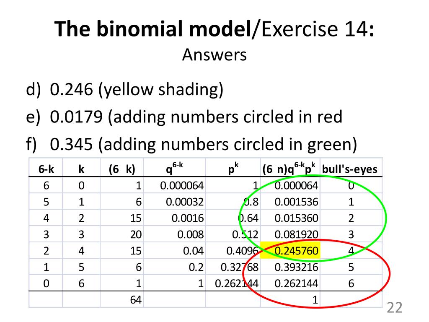Click cell 0.000064 in the q^6-k column

pyautogui.click(x=182, y=186)
